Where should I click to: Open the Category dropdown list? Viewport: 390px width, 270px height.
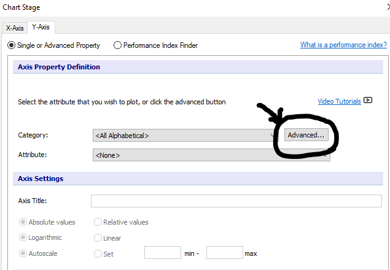tap(185, 135)
